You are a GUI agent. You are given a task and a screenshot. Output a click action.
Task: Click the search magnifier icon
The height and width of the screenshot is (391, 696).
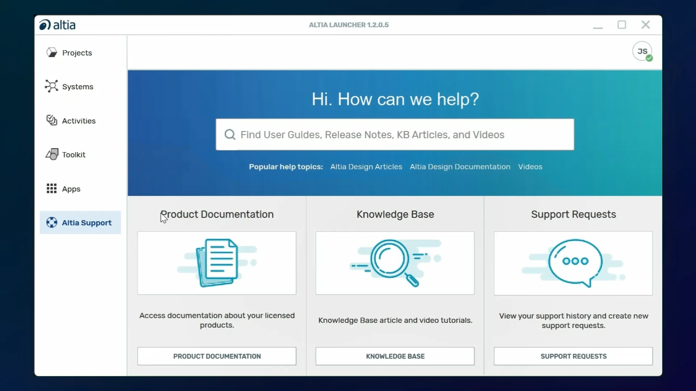point(230,135)
